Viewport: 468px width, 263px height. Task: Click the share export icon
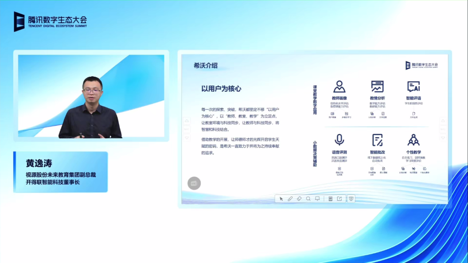click(339, 199)
